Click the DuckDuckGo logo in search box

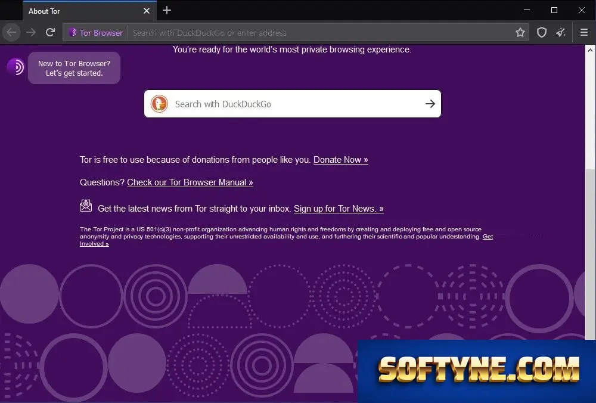click(159, 104)
